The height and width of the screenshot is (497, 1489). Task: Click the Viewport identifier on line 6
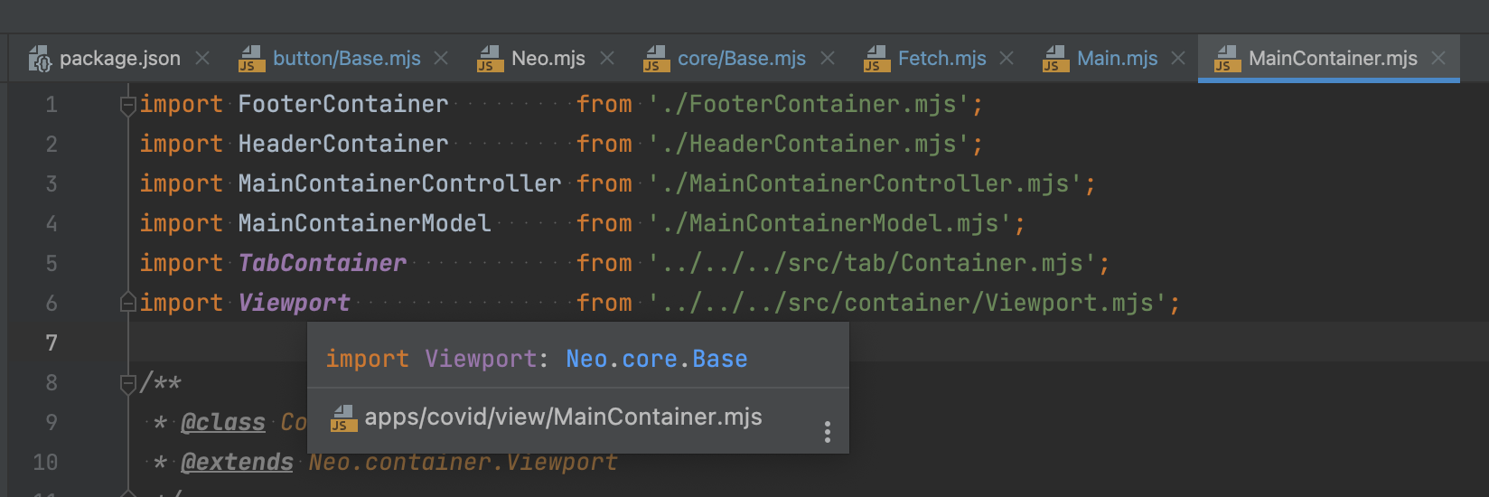pyautogui.click(x=295, y=303)
